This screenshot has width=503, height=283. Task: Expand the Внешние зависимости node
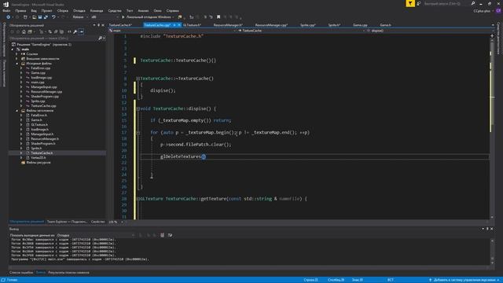17,59
